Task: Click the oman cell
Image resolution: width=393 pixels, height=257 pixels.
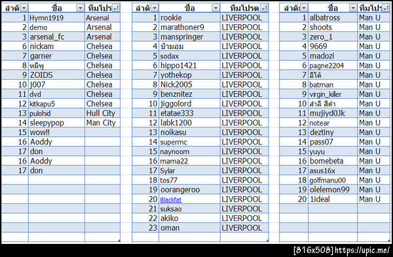Action: point(189,228)
